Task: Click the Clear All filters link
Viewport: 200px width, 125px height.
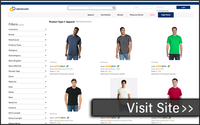Action: click(x=21, y=25)
